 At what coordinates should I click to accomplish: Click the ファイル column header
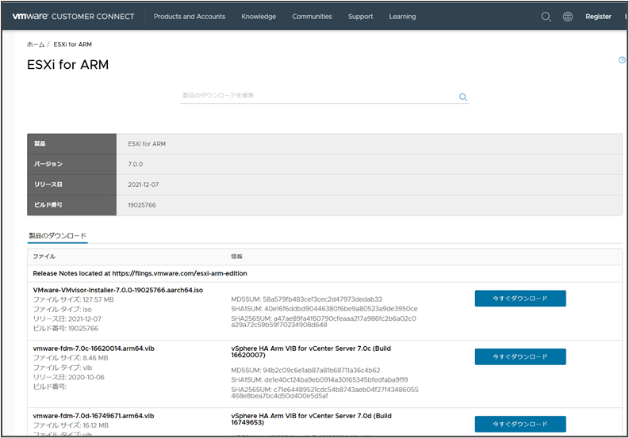44,257
